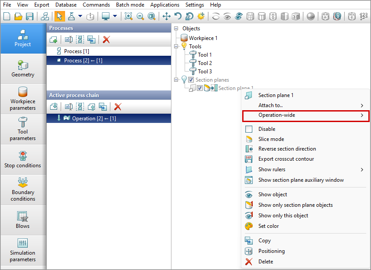371x270 pixels.
Task: Click the zoom in magnifier icon
Action: pyautogui.click(x=128, y=16)
